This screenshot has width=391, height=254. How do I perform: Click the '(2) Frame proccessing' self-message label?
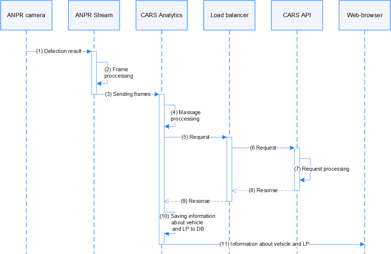coord(118,73)
